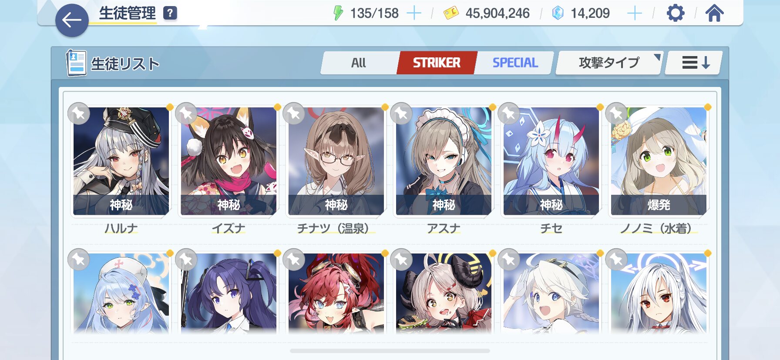Click the blue gem currency icon
The width and height of the screenshot is (780, 360).
pos(558,13)
